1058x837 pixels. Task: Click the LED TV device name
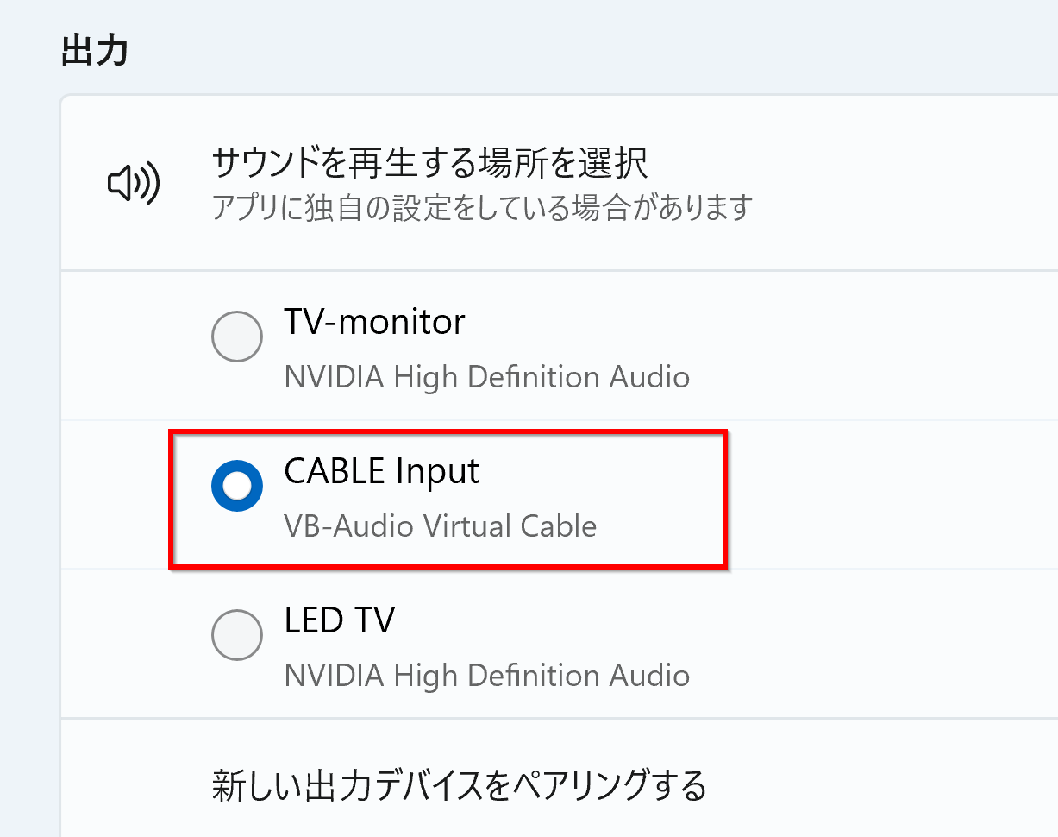pyautogui.click(x=339, y=620)
